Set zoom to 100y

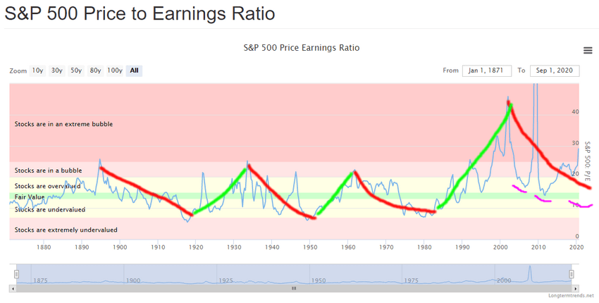[115, 70]
